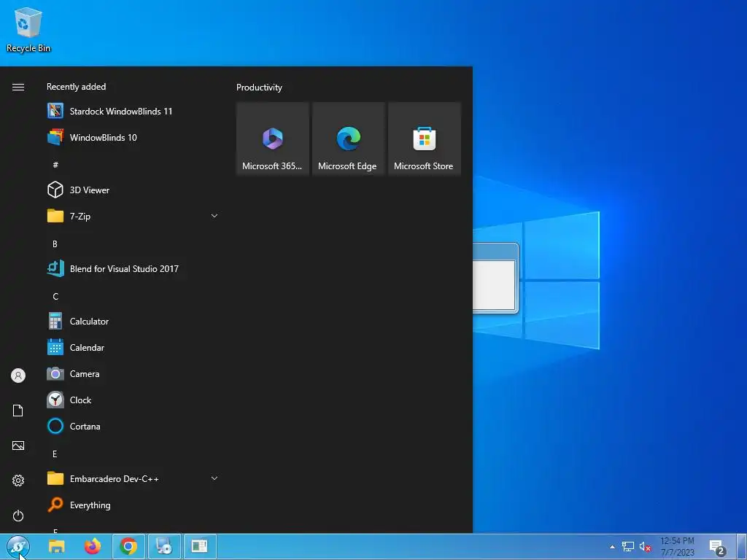Click the Start orb button on taskbar

tap(18, 547)
